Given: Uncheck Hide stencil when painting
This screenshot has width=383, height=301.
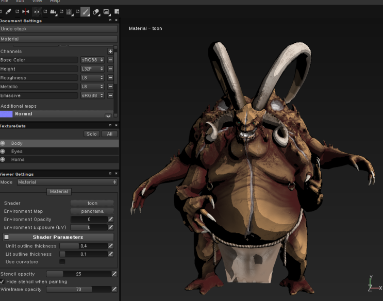Looking at the screenshot, I should point(2,282).
